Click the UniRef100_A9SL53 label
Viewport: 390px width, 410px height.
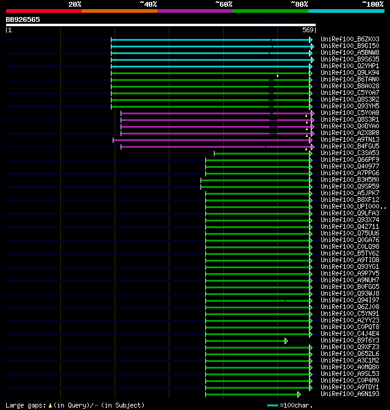(350, 374)
